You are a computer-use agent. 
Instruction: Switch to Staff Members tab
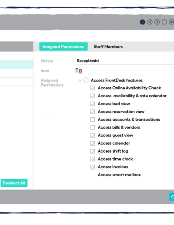(108, 47)
